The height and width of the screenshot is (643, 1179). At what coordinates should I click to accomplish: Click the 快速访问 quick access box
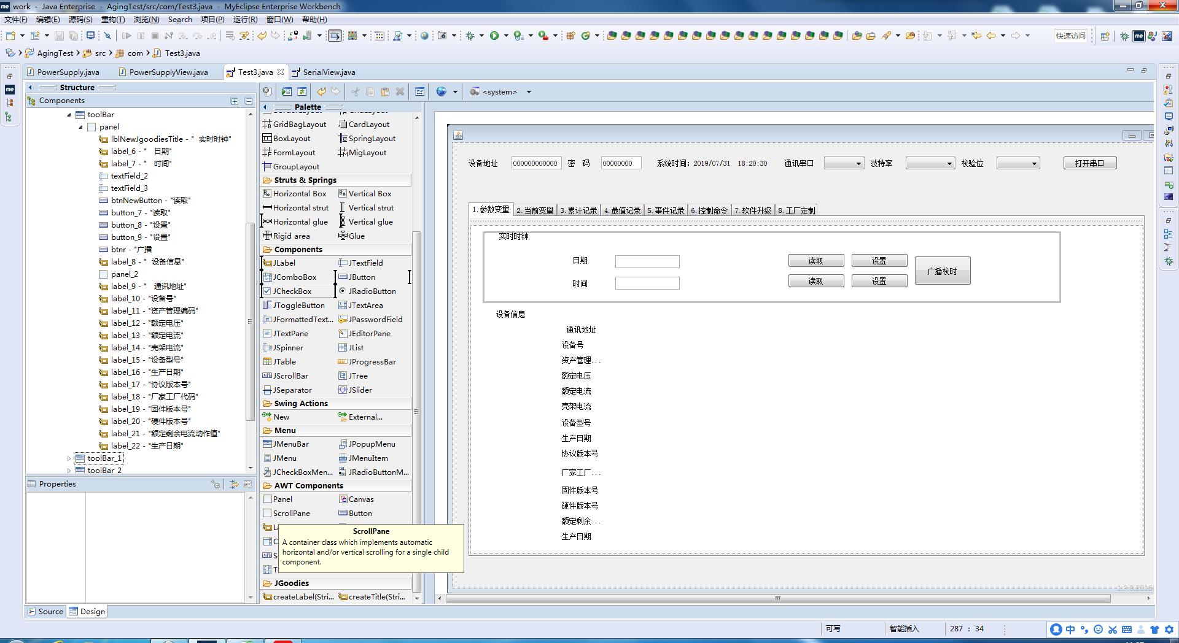(x=1071, y=36)
